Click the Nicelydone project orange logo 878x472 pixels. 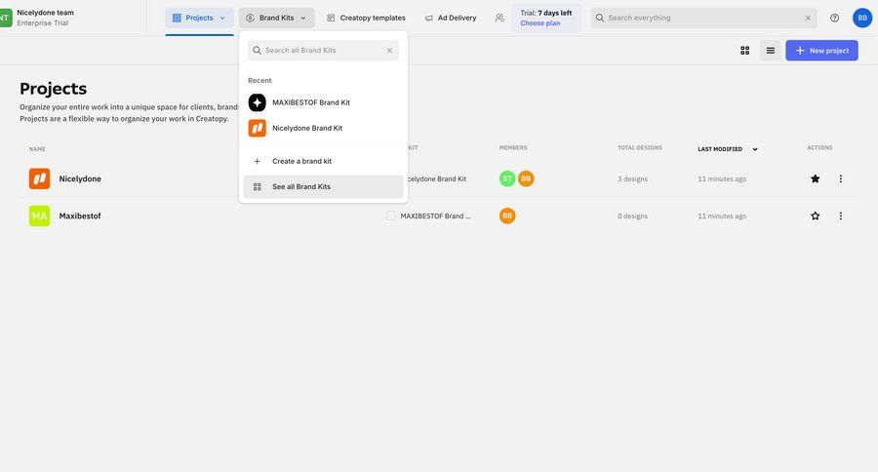click(39, 178)
